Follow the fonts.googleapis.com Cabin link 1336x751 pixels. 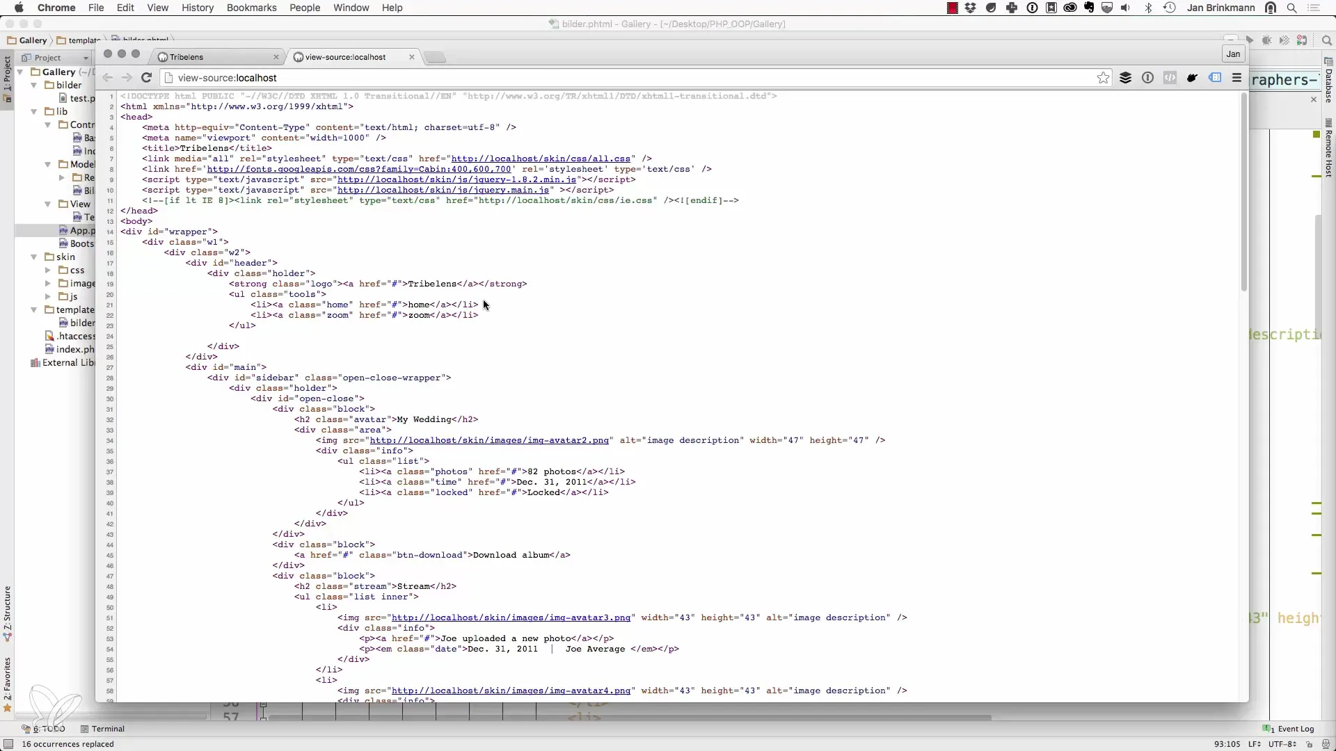click(x=359, y=169)
